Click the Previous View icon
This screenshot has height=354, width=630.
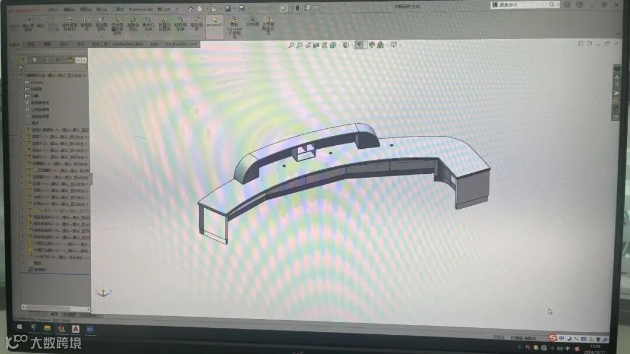tap(308, 45)
